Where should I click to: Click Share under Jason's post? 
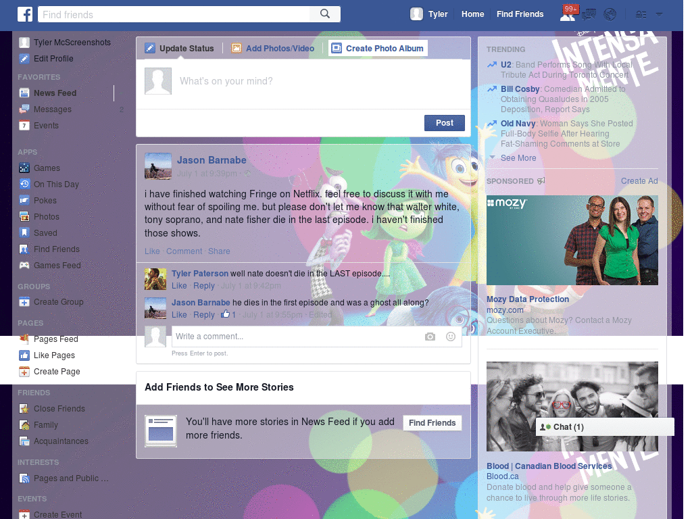(219, 251)
